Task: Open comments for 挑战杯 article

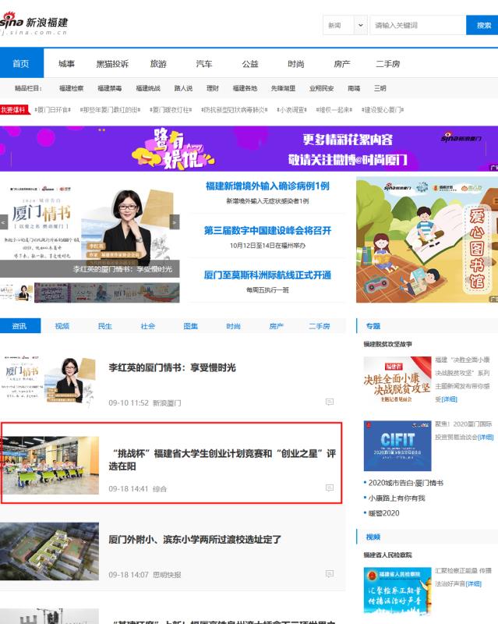Action: click(x=330, y=488)
